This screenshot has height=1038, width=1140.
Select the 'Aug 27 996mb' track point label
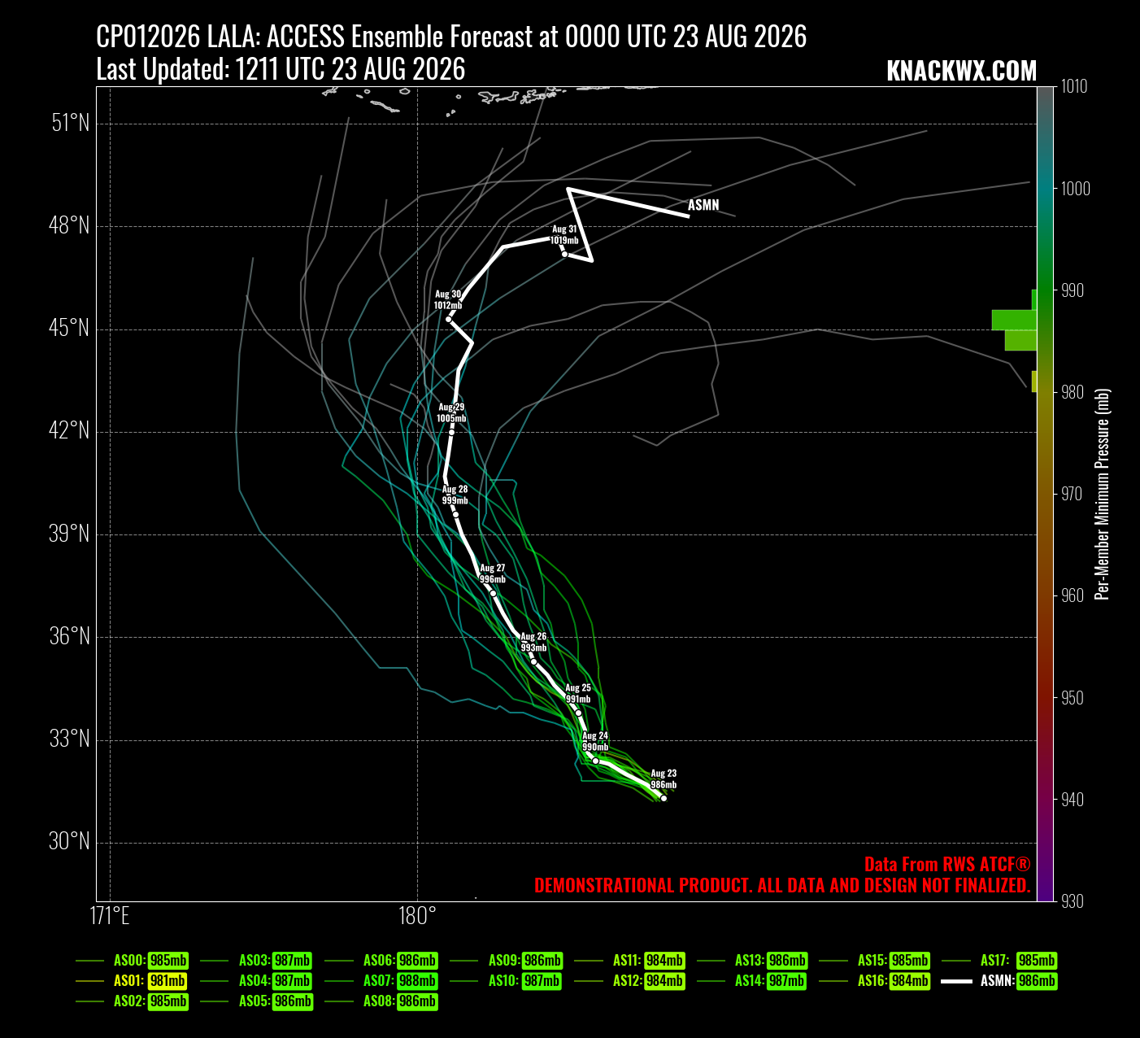tap(493, 574)
